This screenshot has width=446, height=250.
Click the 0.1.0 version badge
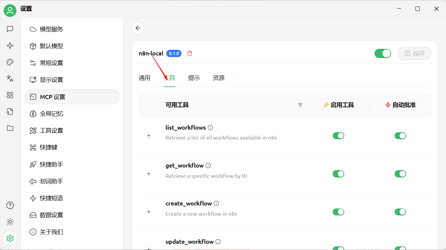174,53
